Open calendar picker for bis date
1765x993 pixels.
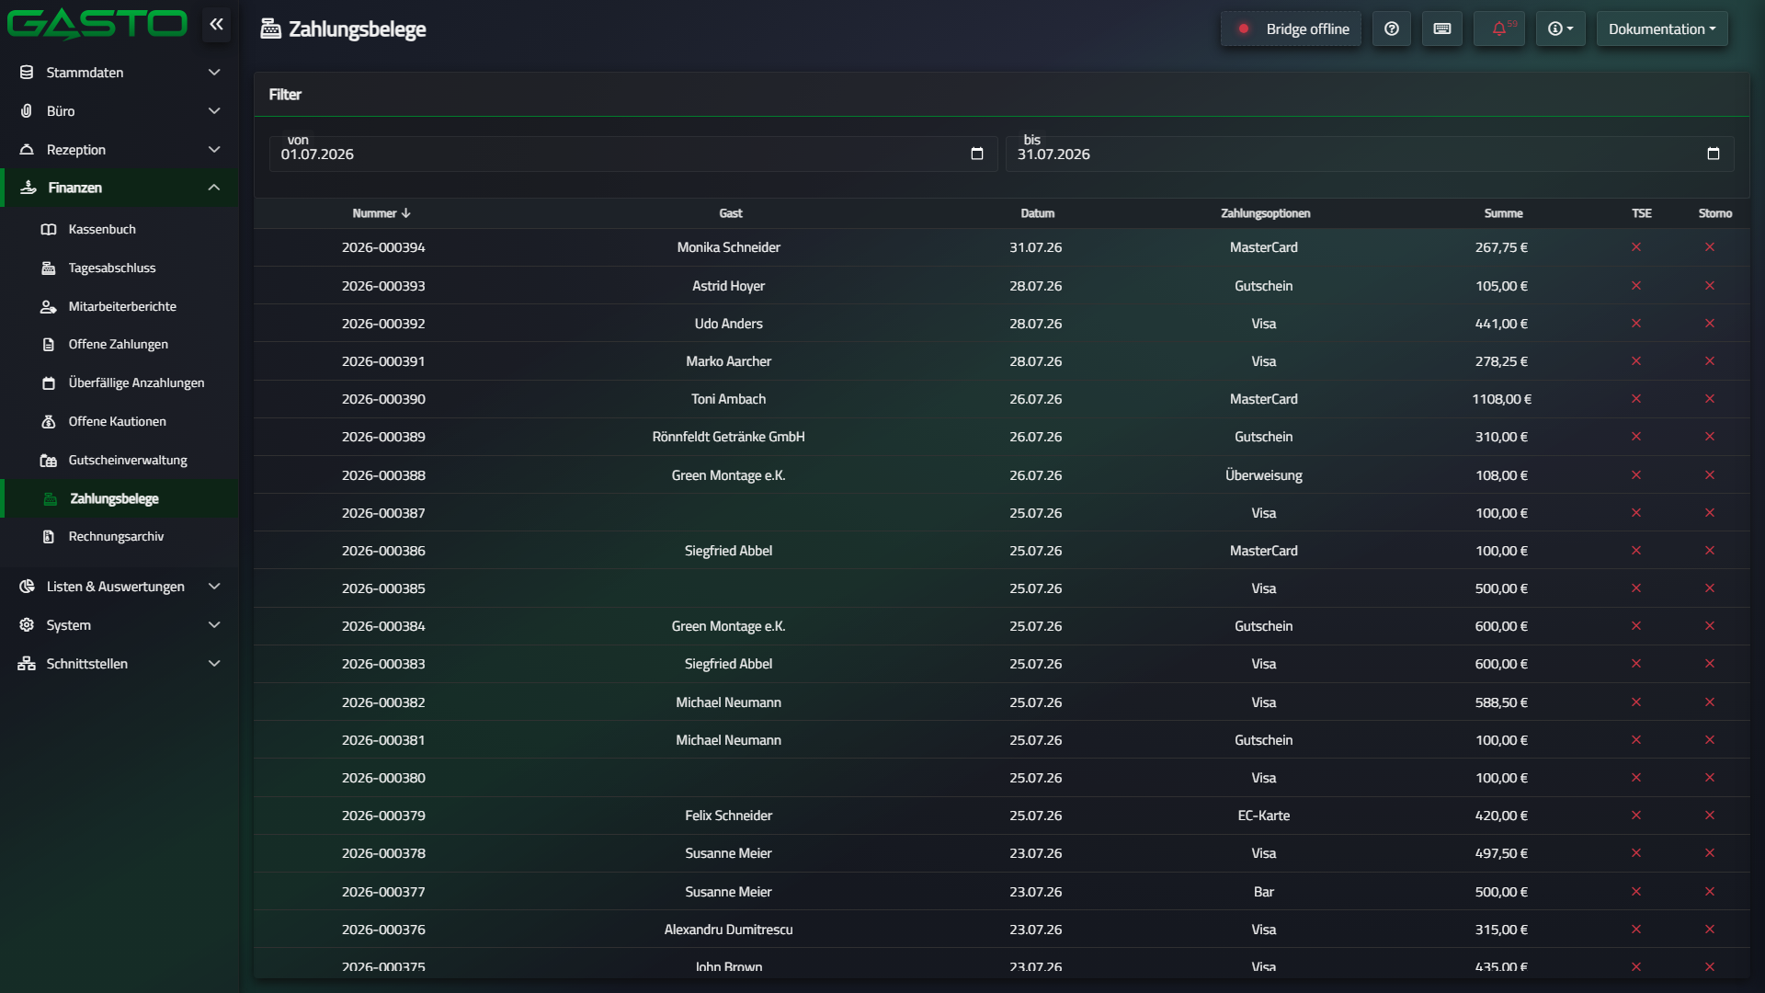[x=1714, y=154]
